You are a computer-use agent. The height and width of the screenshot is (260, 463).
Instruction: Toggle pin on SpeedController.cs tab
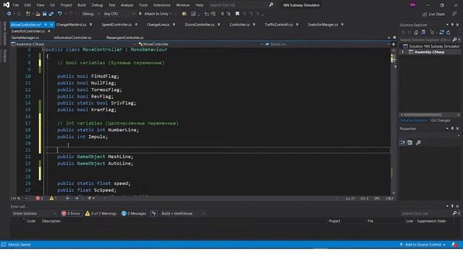pos(136,25)
